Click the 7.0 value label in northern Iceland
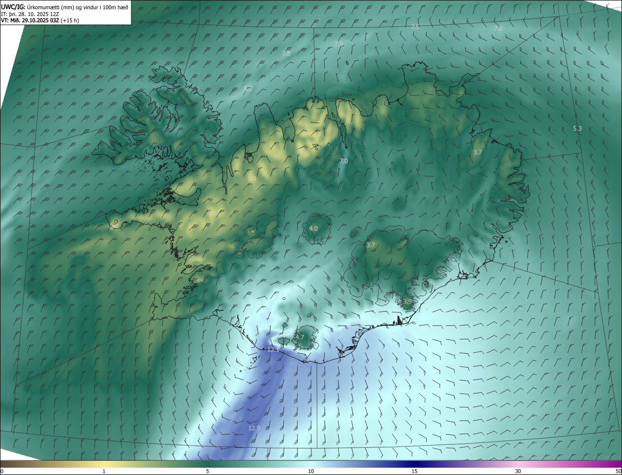 click(344, 161)
